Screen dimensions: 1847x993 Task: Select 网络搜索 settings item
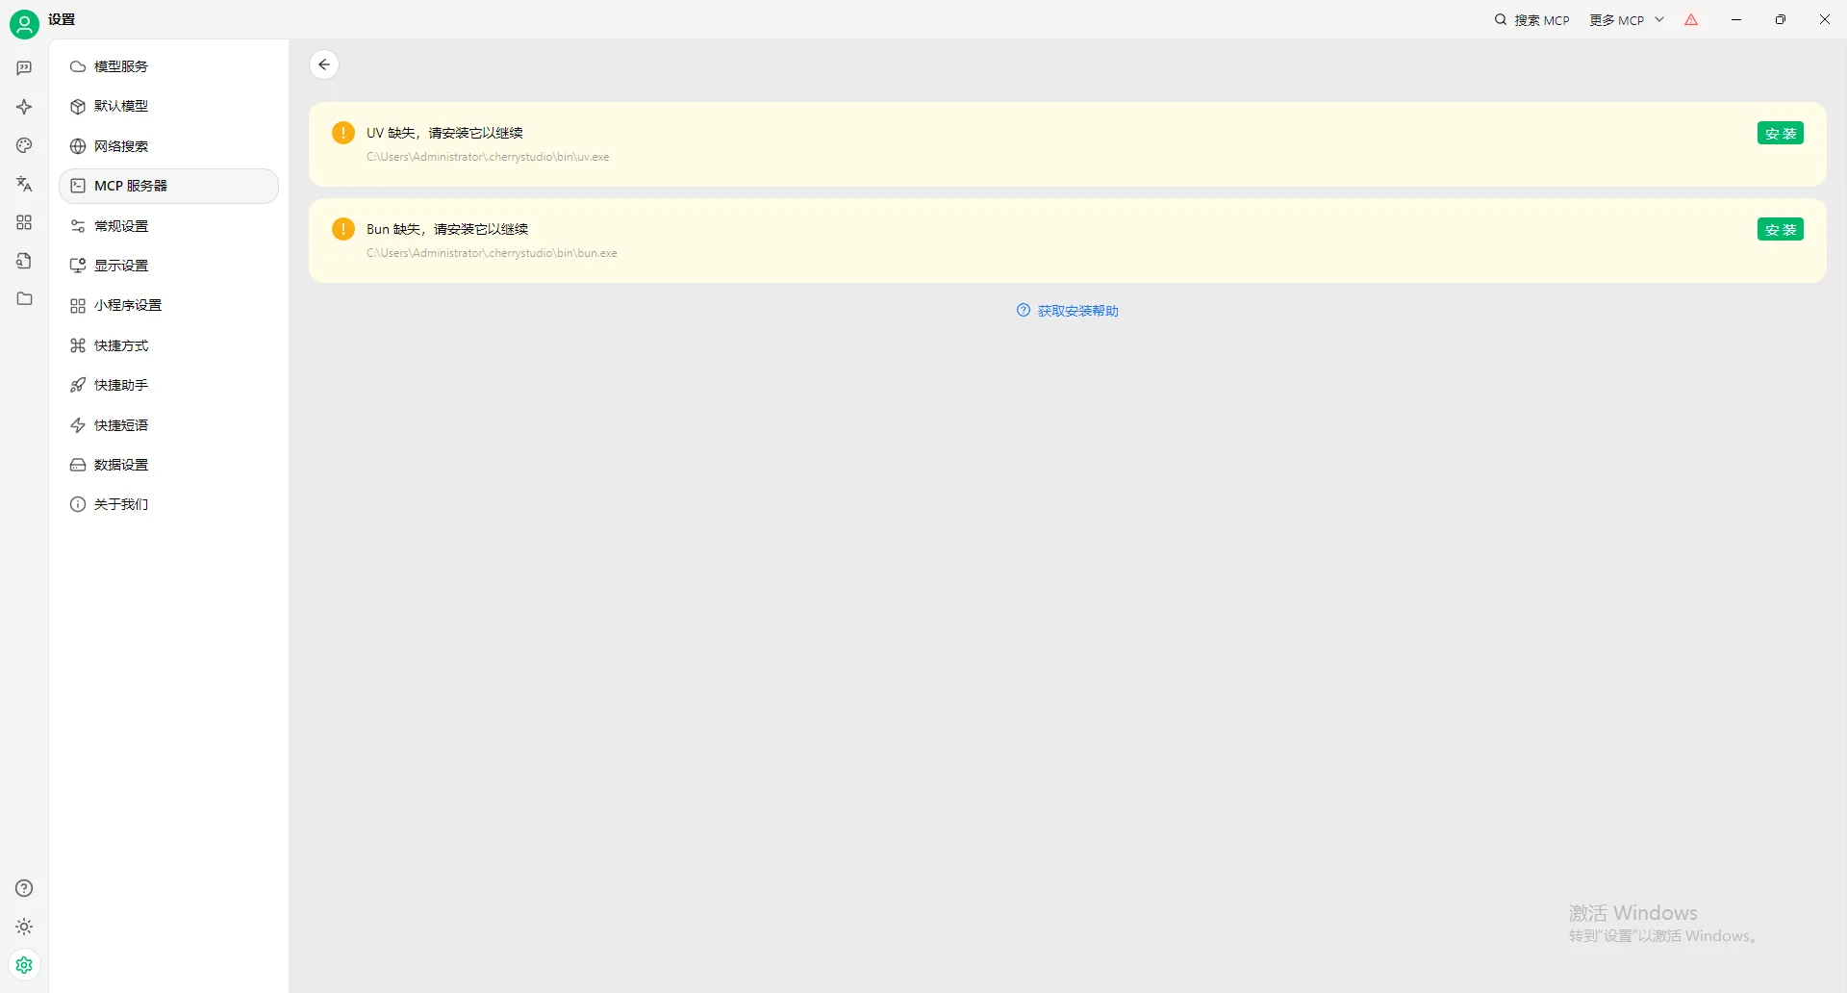click(121, 146)
